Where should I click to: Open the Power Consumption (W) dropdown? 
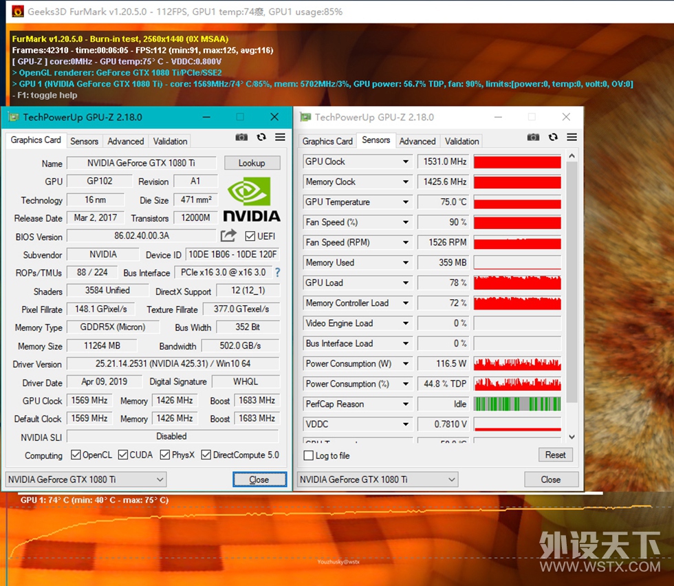coord(405,364)
